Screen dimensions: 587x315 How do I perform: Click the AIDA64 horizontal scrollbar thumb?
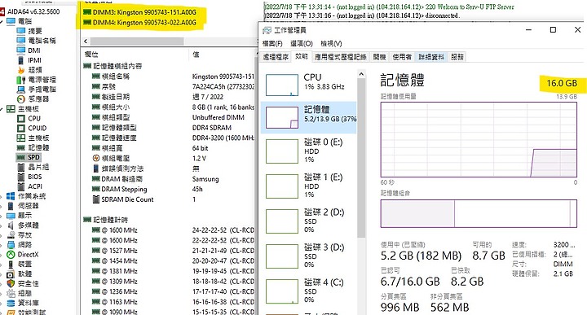coord(137,41)
